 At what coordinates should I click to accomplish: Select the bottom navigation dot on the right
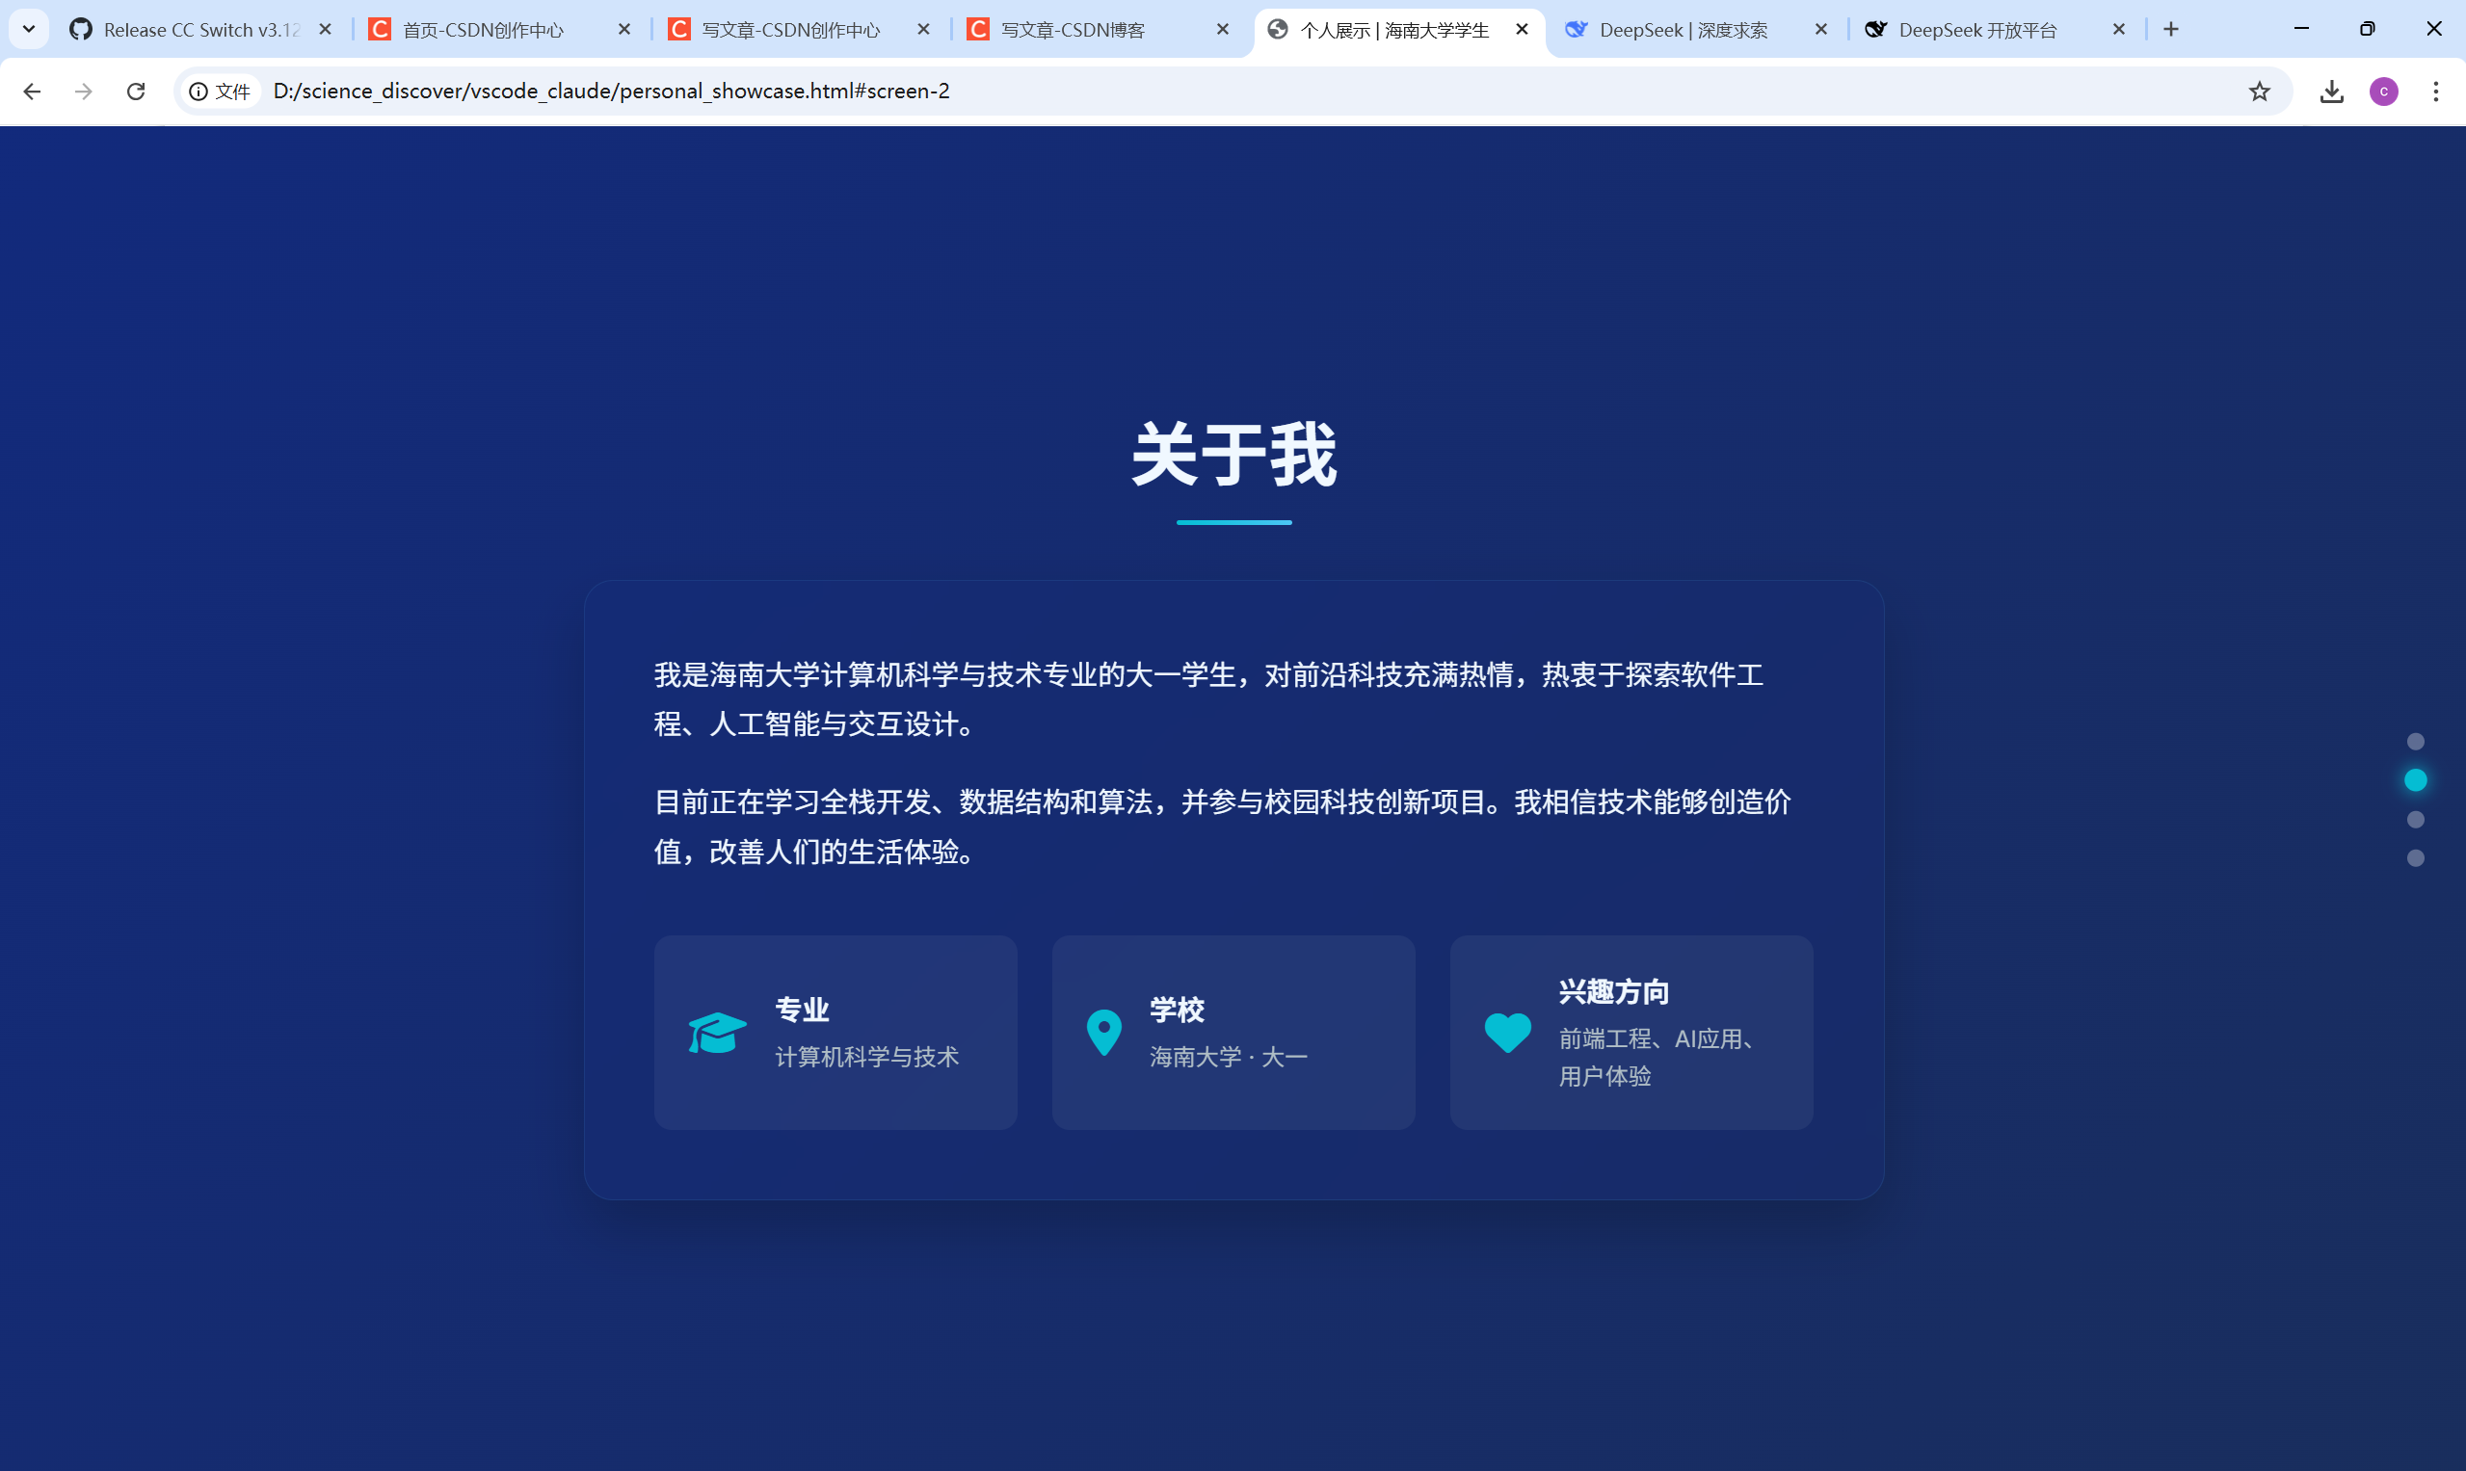[x=2416, y=858]
